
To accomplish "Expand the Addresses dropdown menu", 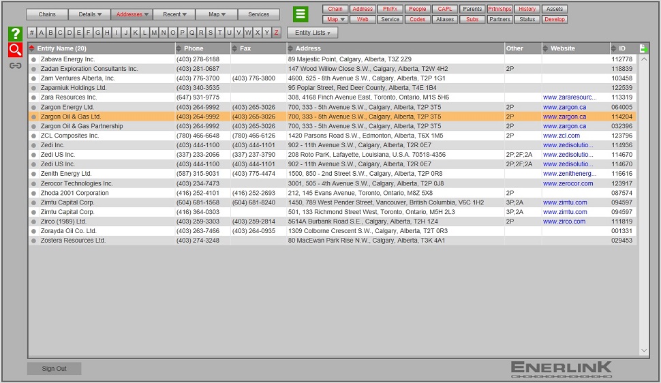I will 132,14.
